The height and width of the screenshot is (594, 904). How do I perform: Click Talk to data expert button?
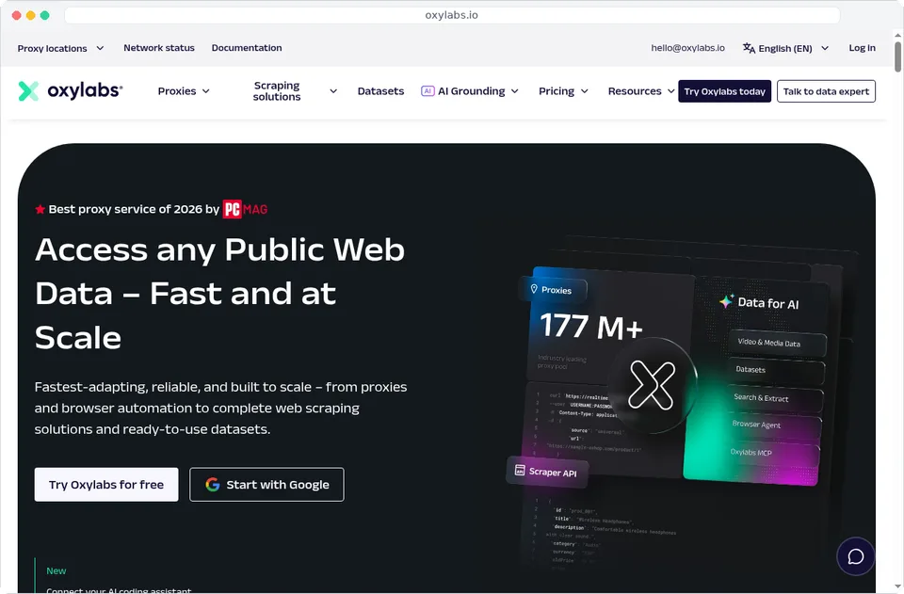pos(826,91)
